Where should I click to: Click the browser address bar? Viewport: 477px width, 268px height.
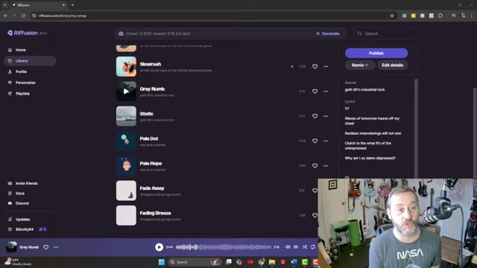(x=210, y=16)
